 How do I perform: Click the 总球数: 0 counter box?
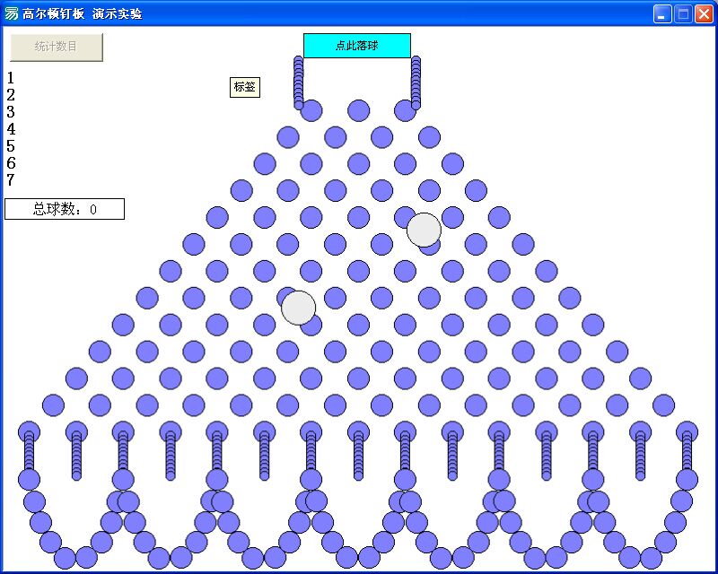coord(65,209)
